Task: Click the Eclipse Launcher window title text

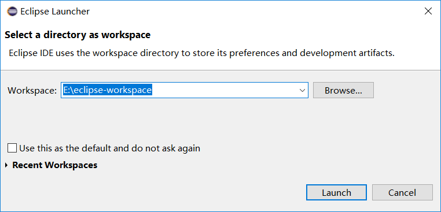Action: pos(55,12)
